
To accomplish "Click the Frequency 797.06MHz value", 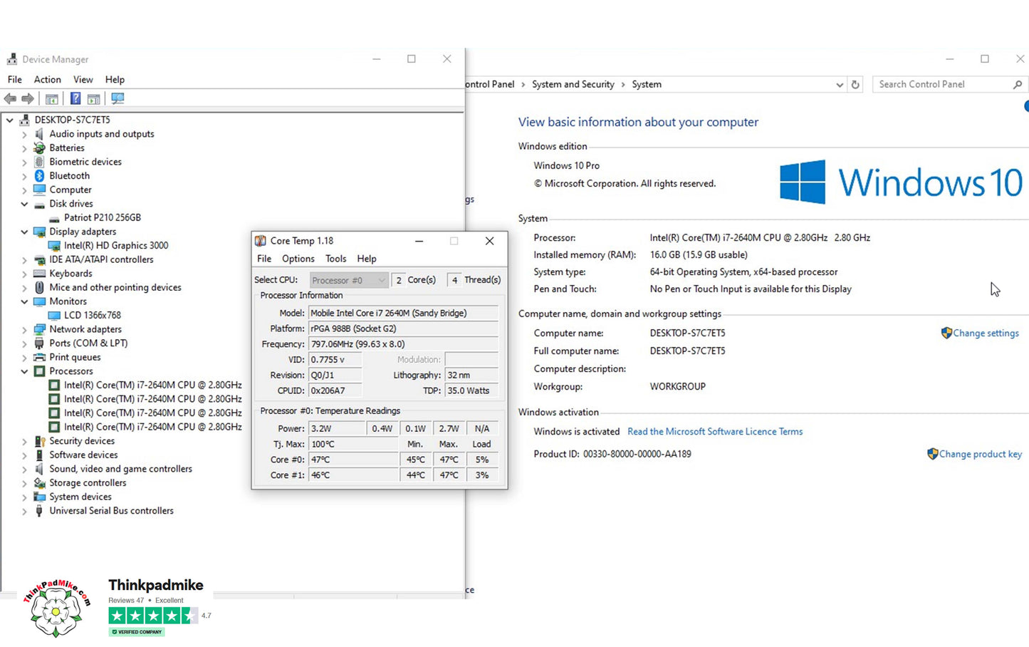I will pyautogui.click(x=404, y=344).
